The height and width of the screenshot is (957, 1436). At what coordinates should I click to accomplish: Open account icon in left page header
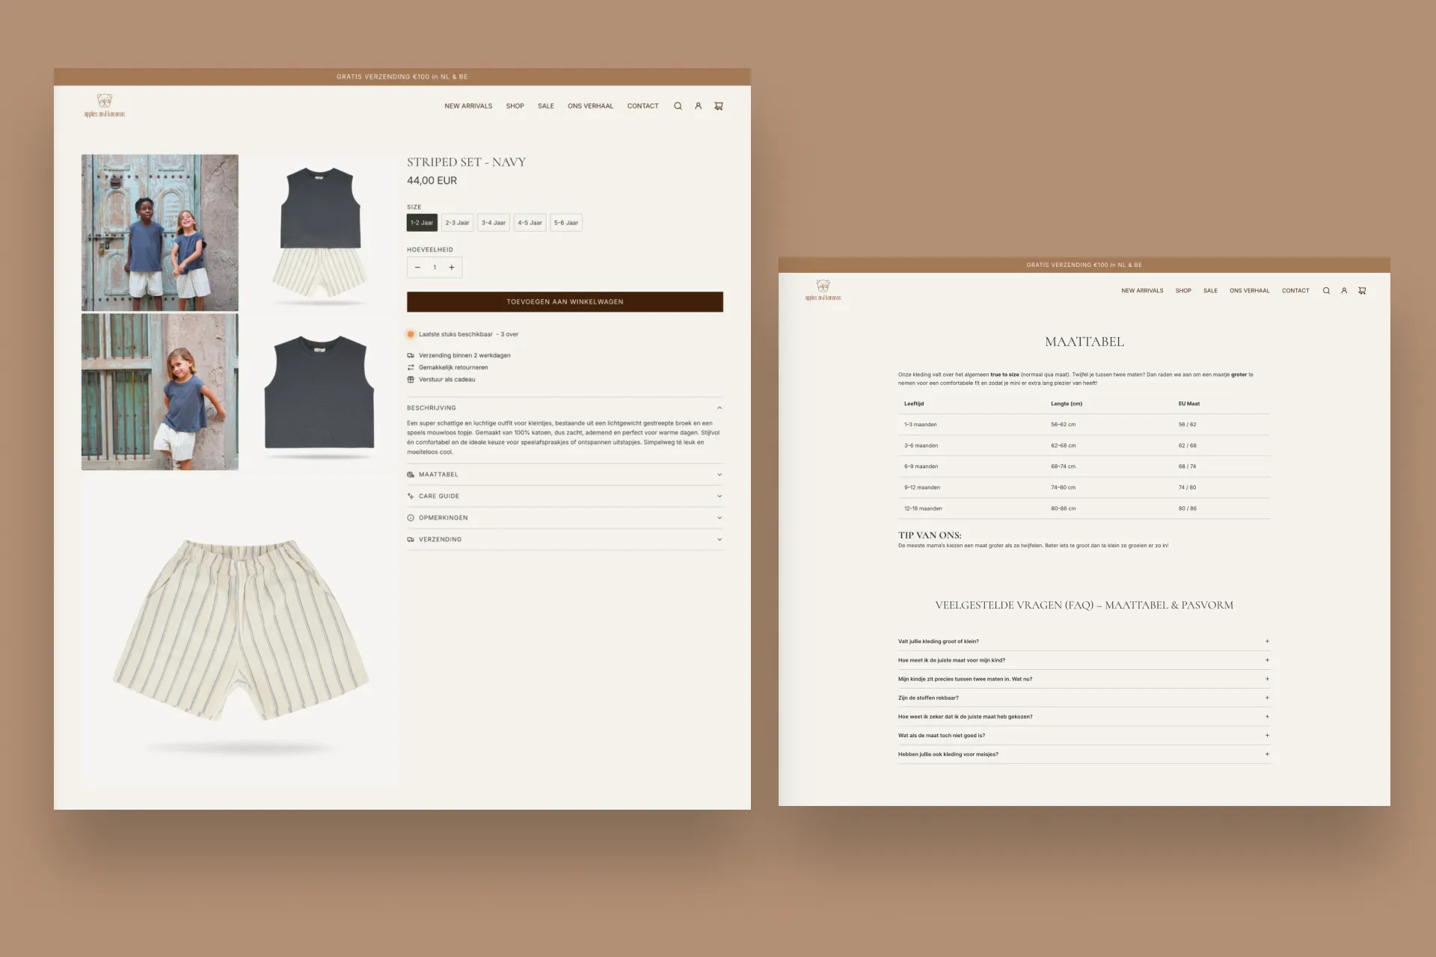click(698, 106)
